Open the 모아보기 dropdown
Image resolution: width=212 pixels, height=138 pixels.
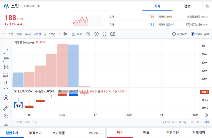95,133
